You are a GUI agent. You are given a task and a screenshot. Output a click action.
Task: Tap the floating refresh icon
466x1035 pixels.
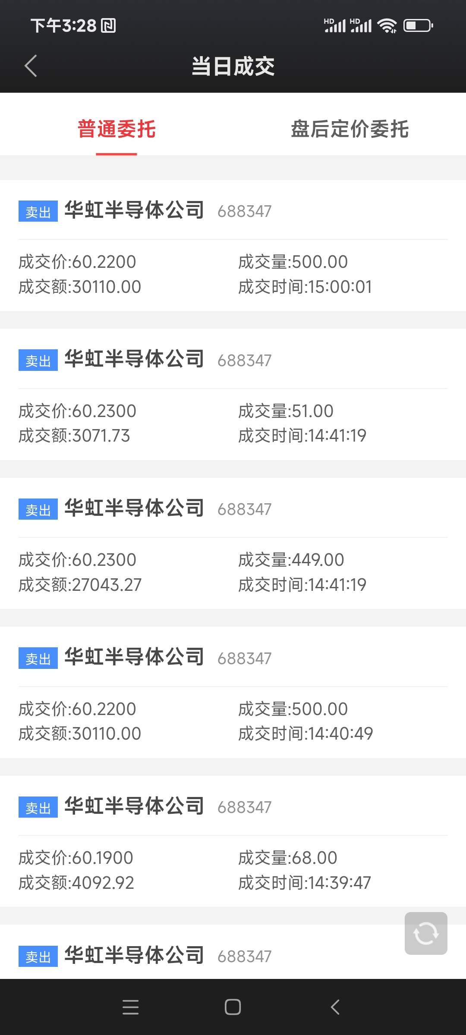[426, 934]
